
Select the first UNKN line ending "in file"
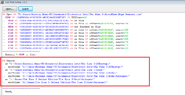(43, 20)
